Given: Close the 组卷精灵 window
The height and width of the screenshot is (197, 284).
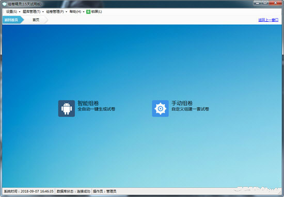Looking at the screenshot, I should [275, 3].
